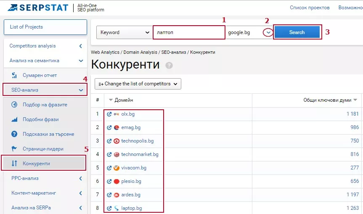Open the google.bg search engine dropdown arrow

[x=268, y=32]
